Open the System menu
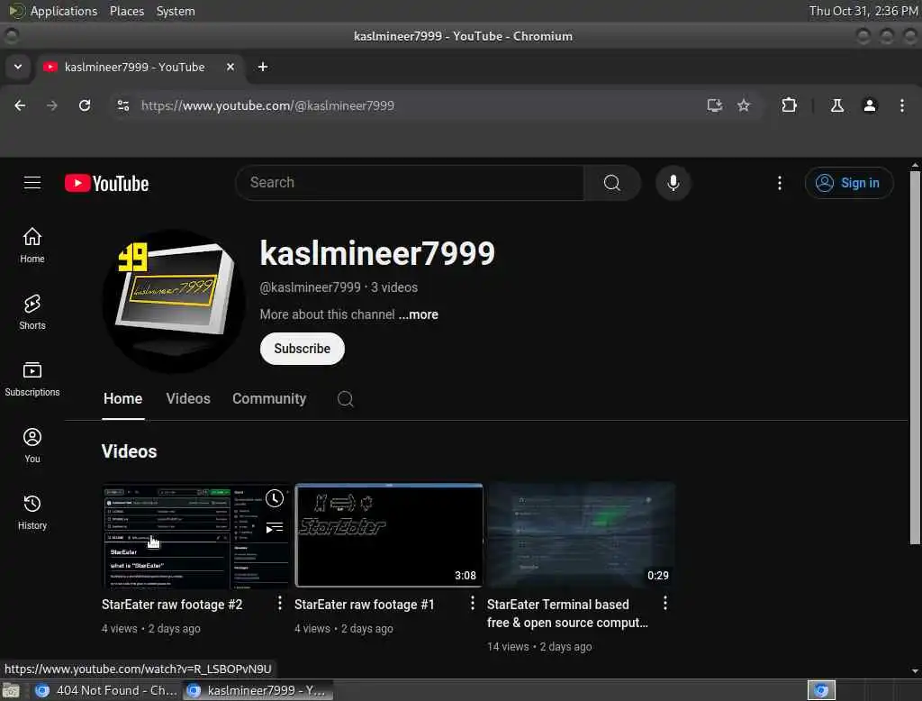Screen dimensions: 922x701 point(176,11)
